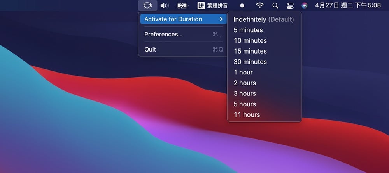
Task: Launch Siri from the menu bar
Action: (x=305, y=5)
